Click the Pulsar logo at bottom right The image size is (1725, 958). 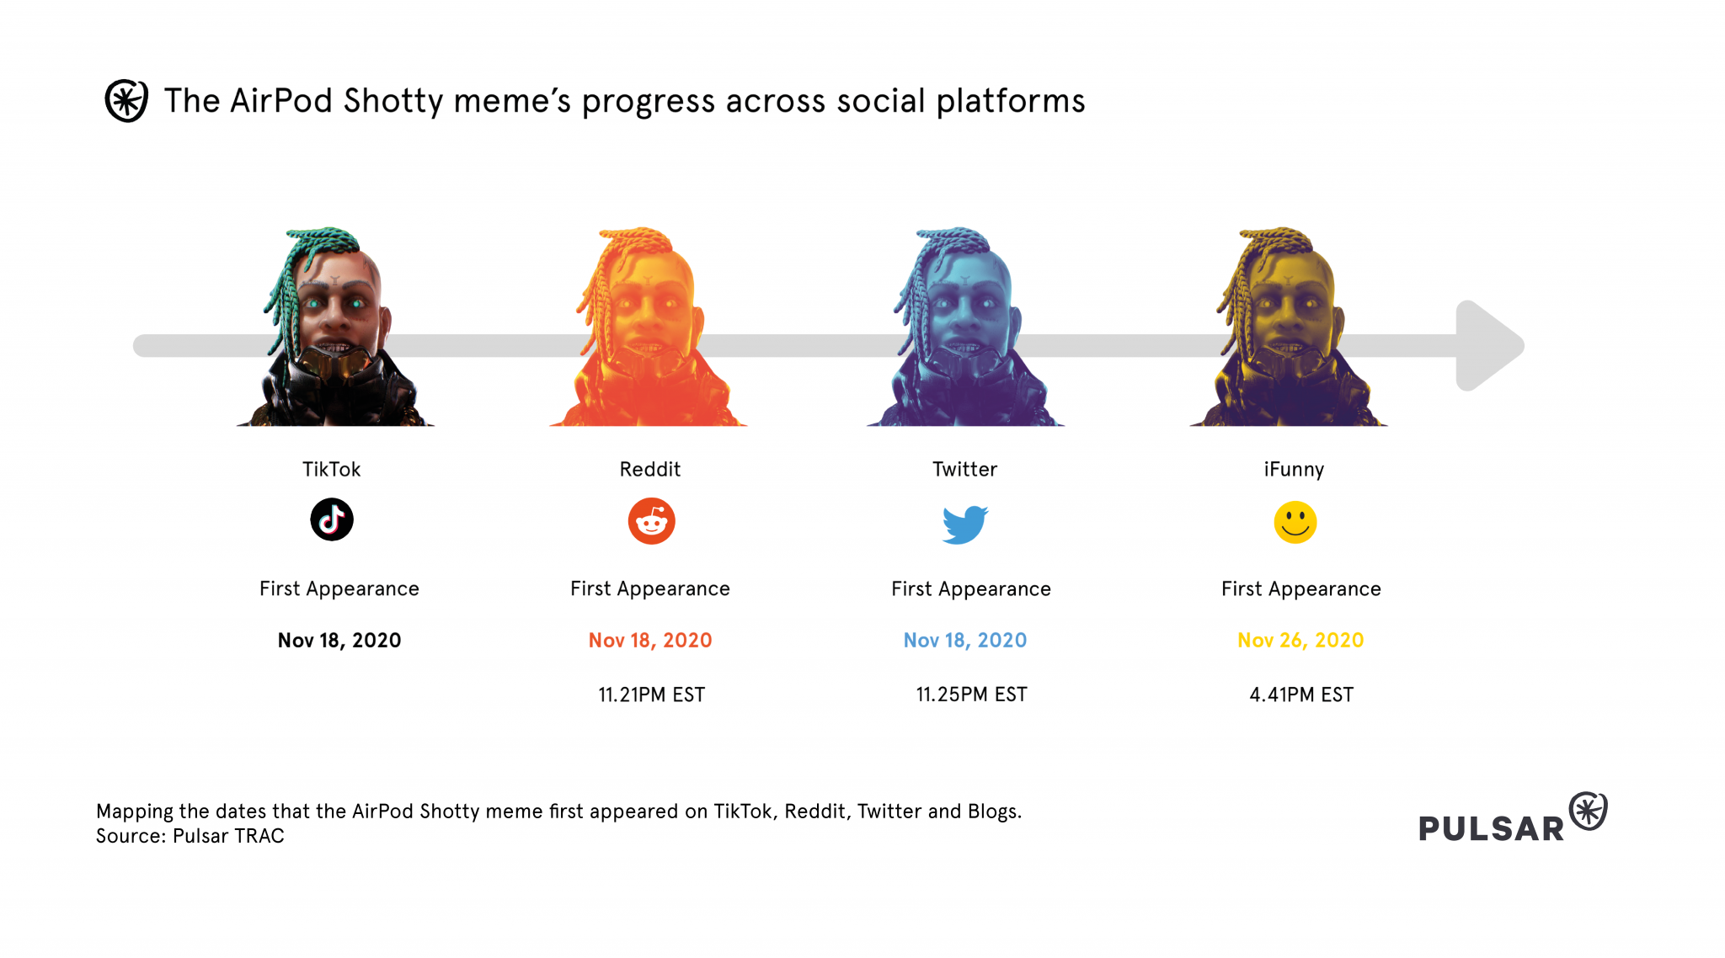pyautogui.click(x=1513, y=819)
